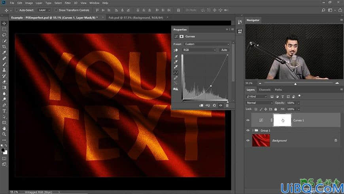
Task: Toggle Curves layer visibility in Properties
Action: coord(221,105)
